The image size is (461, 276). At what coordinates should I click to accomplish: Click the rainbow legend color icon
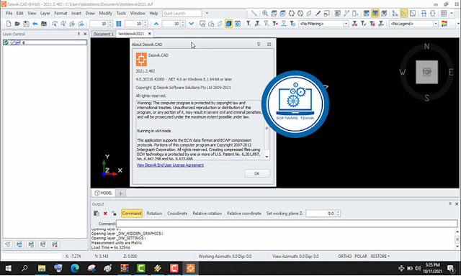(444, 24)
